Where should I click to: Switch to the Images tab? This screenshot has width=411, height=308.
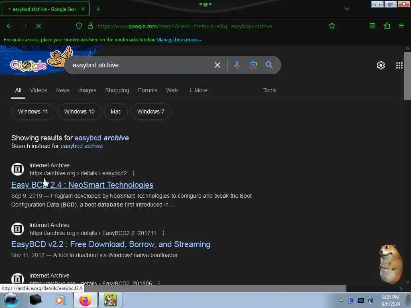pos(87,90)
